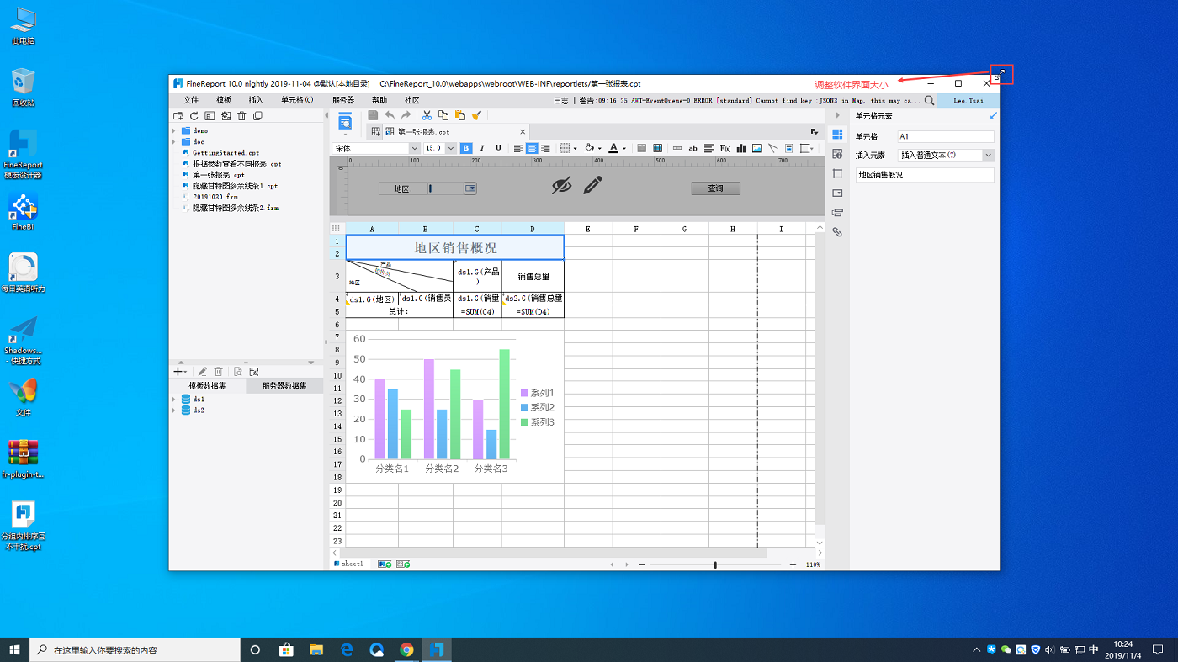Screen dimensions: 1178x662
Task: Open Chrome from the Windows taskbar
Action: pyautogui.click(x=406, y=649)
